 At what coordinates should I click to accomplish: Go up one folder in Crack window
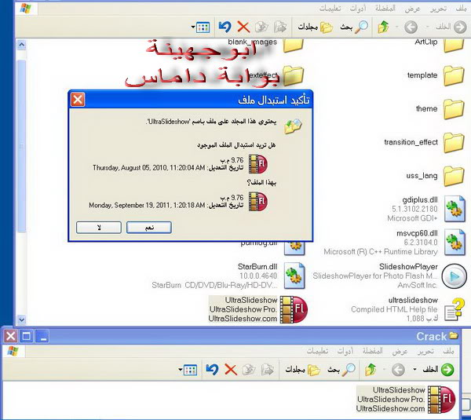tap(371, 370)
